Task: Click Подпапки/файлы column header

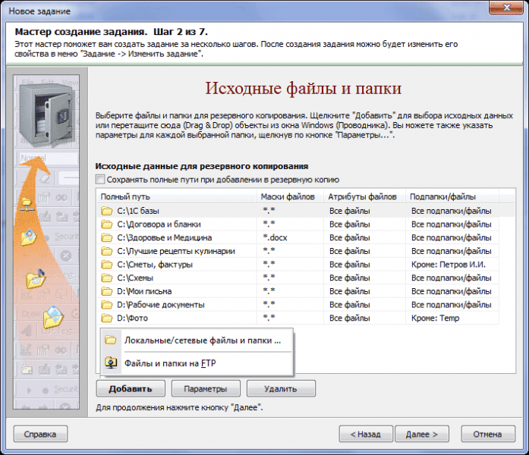Action: pyautogui.click(x=452, y=196)
